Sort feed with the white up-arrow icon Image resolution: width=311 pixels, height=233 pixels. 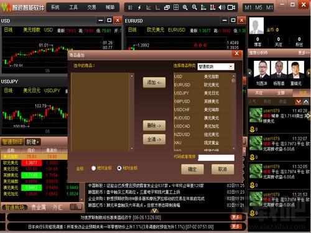click(x=306, y=102)
